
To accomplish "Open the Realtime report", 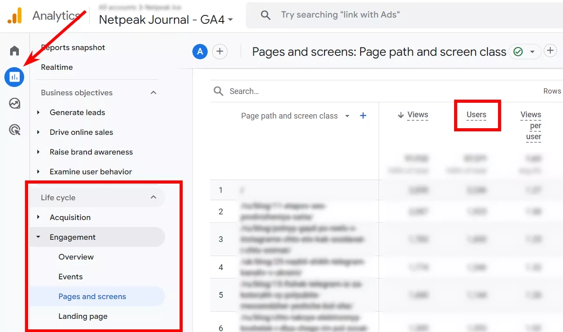I will (57, 67).
